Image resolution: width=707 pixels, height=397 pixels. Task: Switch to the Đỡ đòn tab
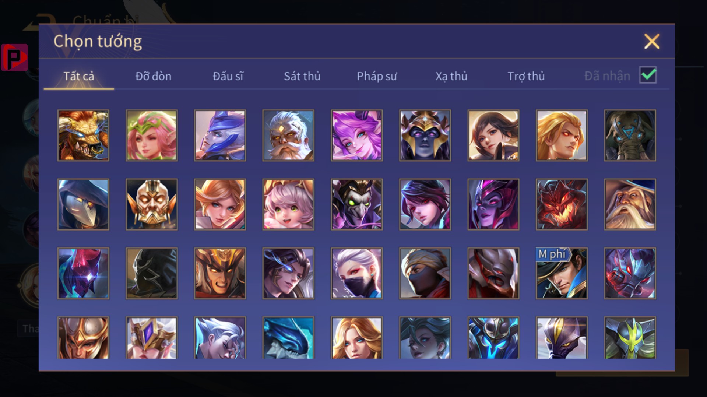(x=153, y=76)
